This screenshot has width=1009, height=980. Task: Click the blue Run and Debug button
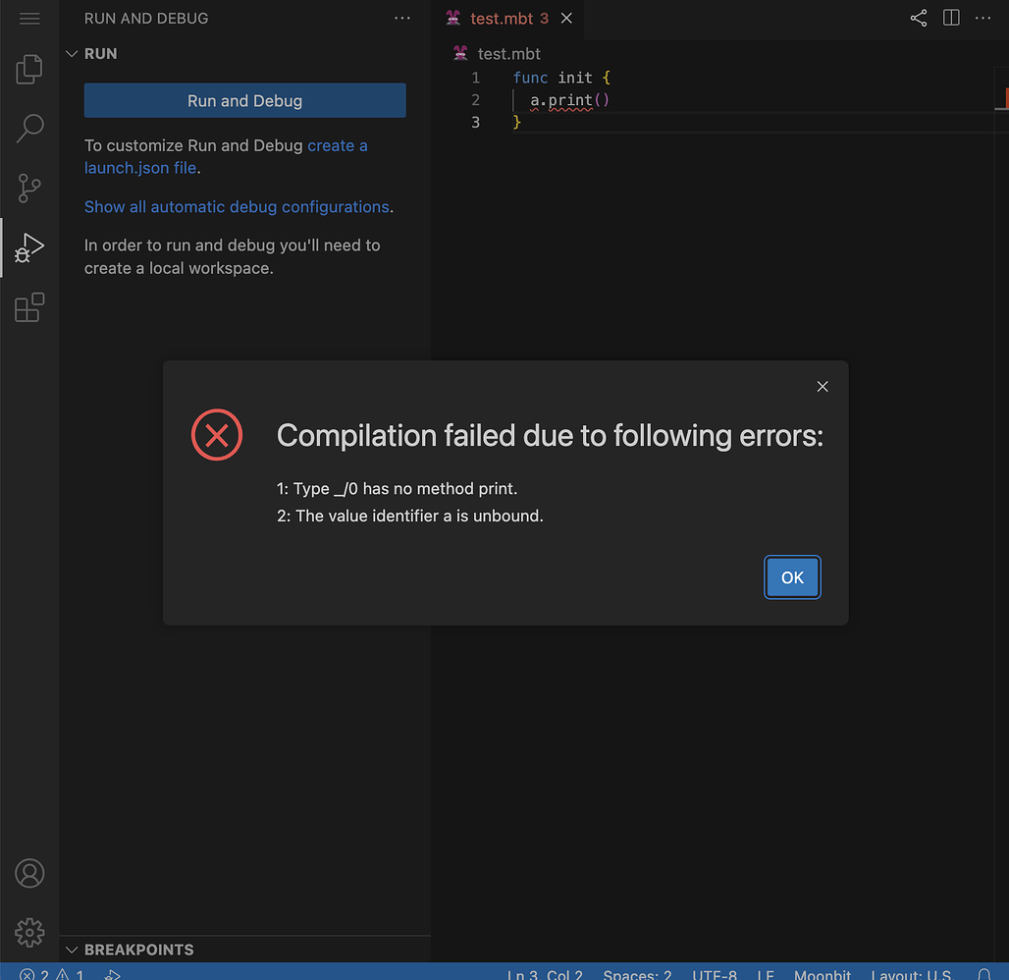[244, 101]
